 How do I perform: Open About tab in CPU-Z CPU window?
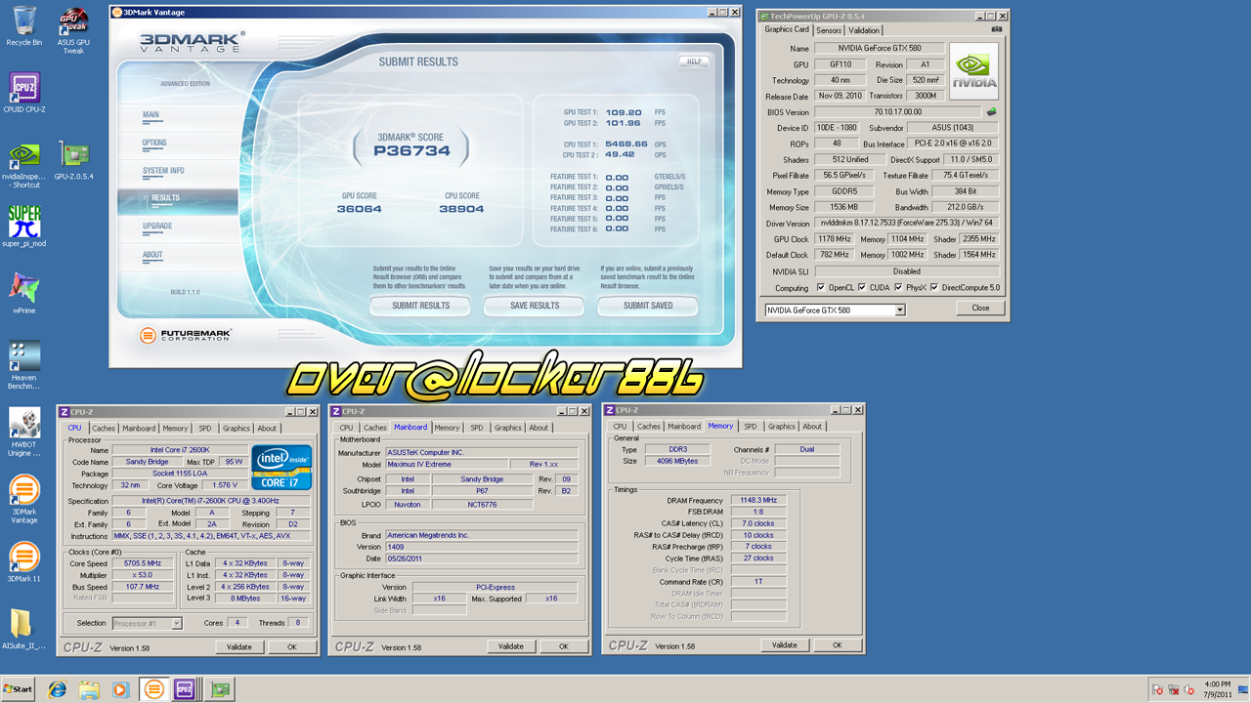(267, 428)
